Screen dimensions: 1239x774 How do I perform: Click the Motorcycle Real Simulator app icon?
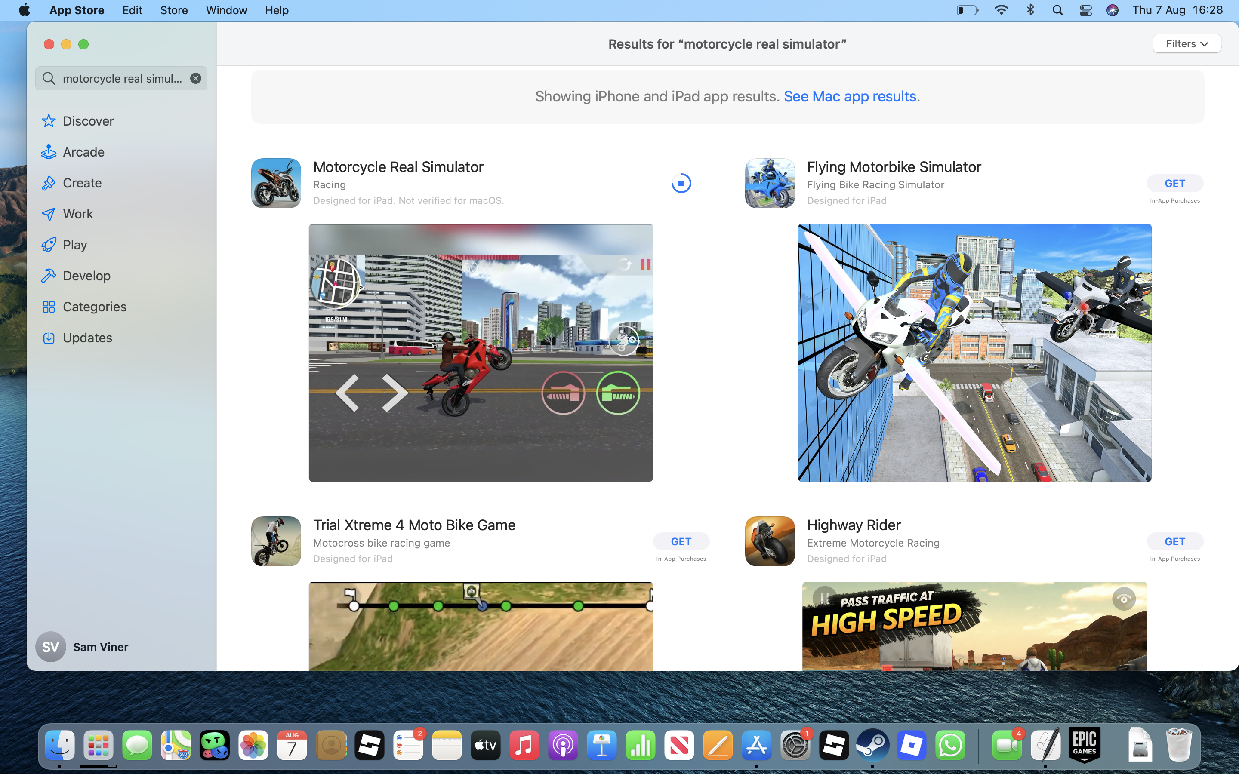(276, 183)
